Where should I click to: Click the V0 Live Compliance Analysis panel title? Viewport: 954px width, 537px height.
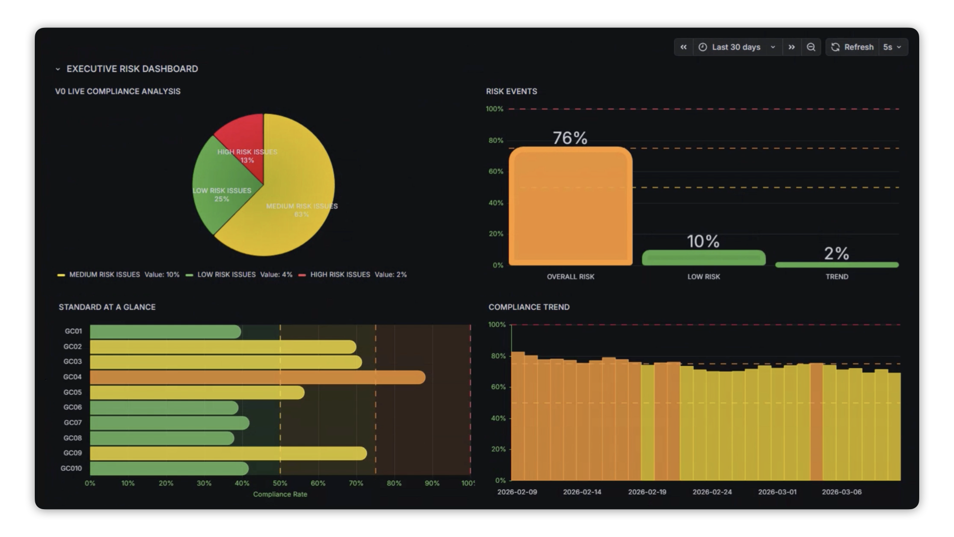[118, 91]
